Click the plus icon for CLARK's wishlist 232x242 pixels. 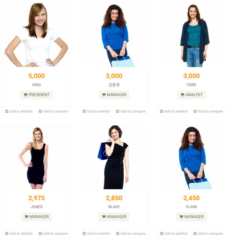(162, 233)
